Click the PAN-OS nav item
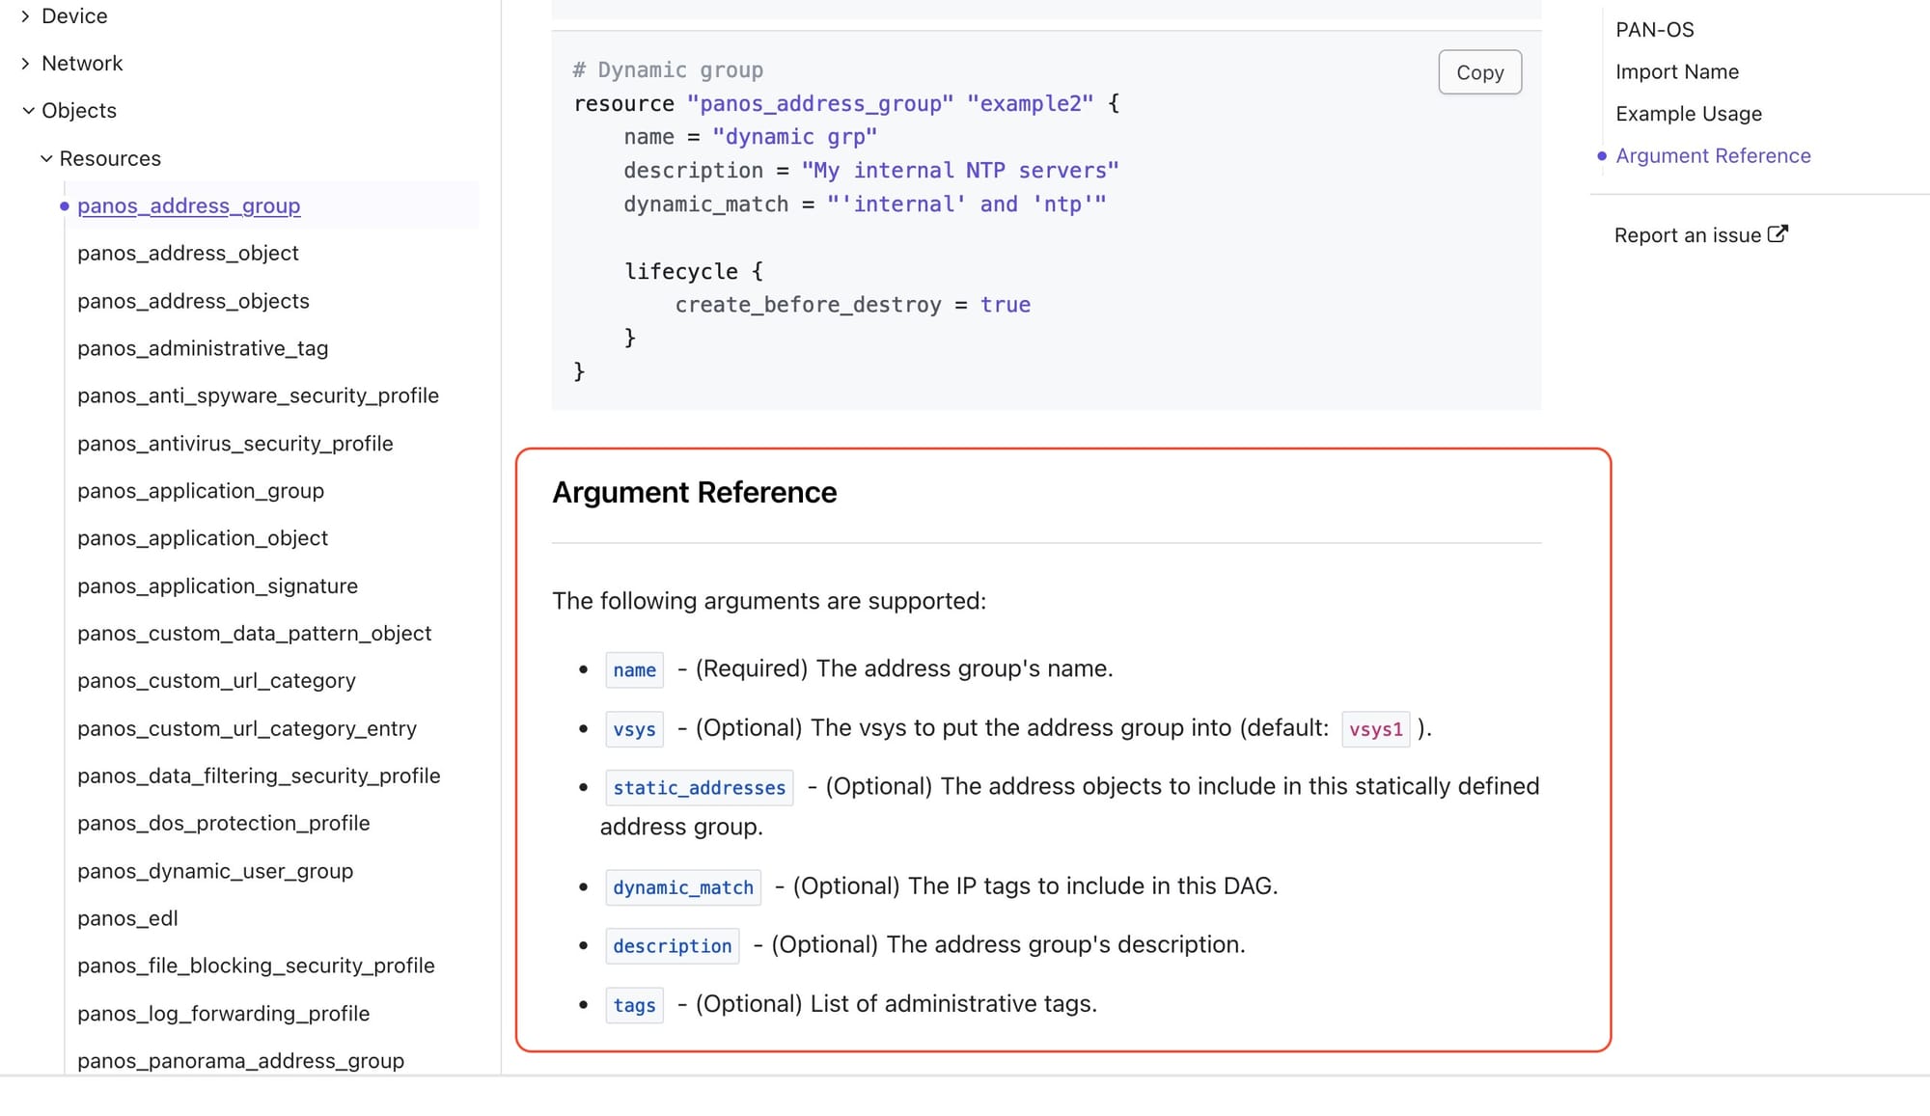Screen dimensions: 1930x1116 (1655, 29)
